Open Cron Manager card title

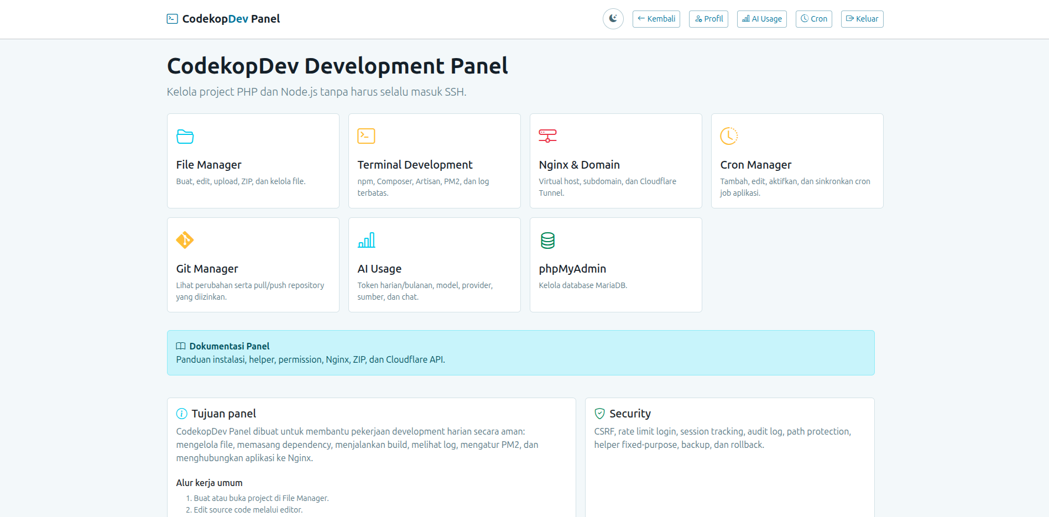click(x=755, y=165)
